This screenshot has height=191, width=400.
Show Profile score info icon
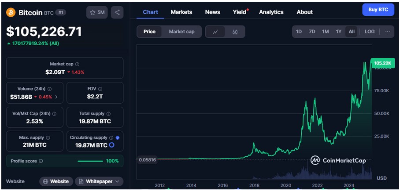pos(41,161)
